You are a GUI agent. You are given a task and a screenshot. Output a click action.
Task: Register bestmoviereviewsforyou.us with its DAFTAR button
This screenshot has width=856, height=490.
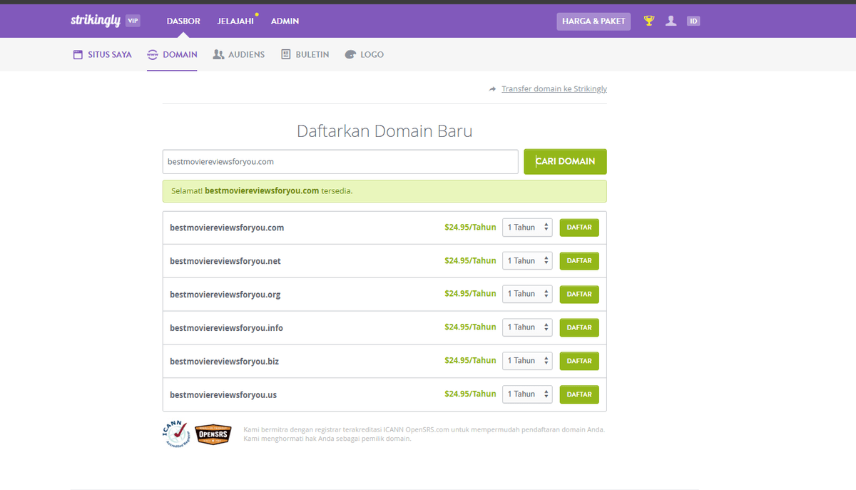(x=579, y=394)
